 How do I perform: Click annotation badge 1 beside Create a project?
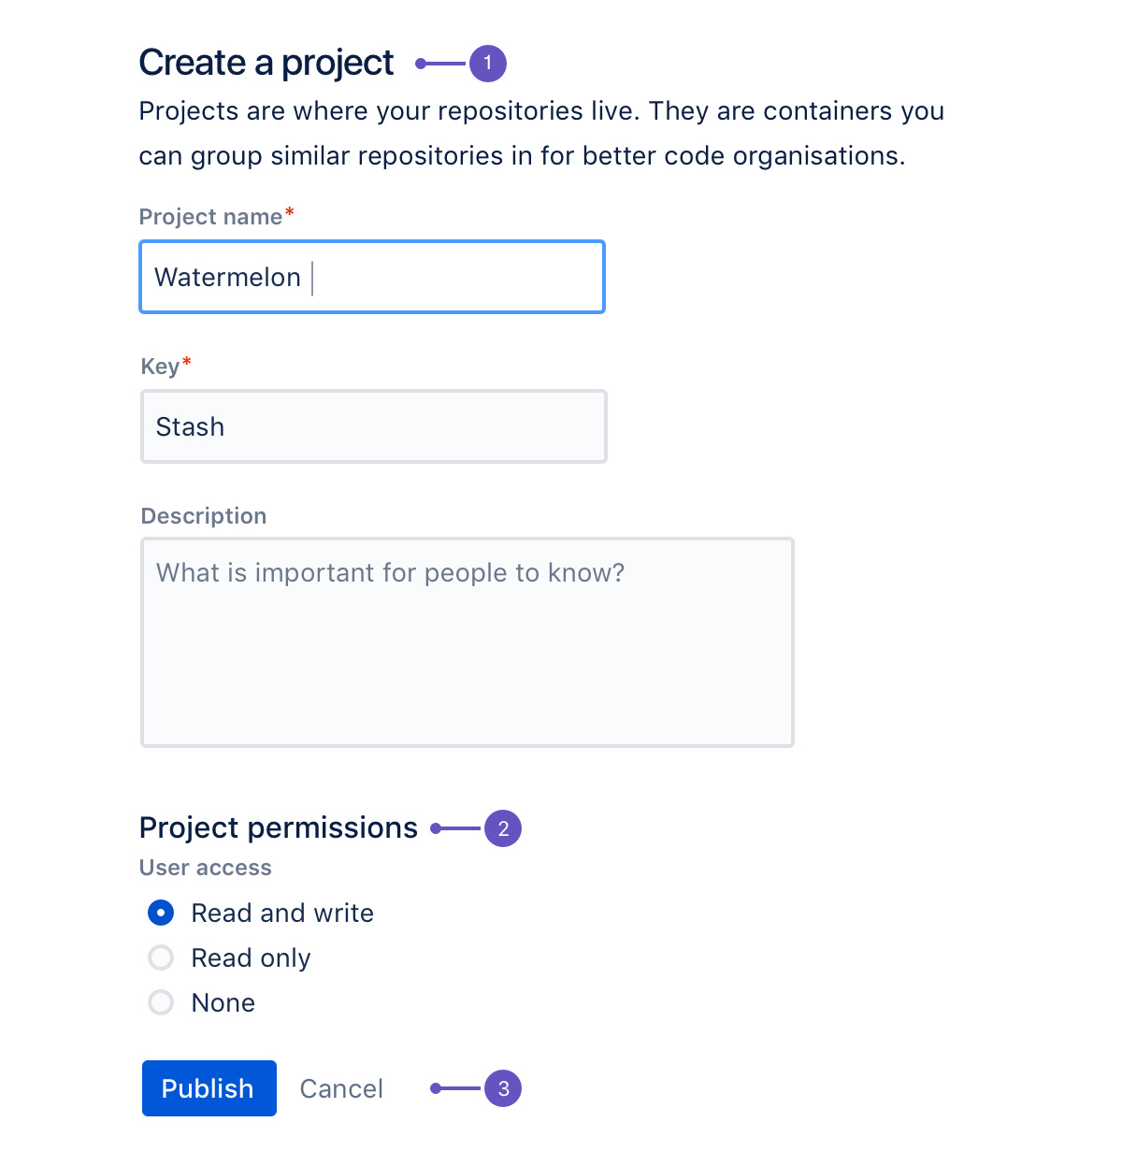(487, 64)
